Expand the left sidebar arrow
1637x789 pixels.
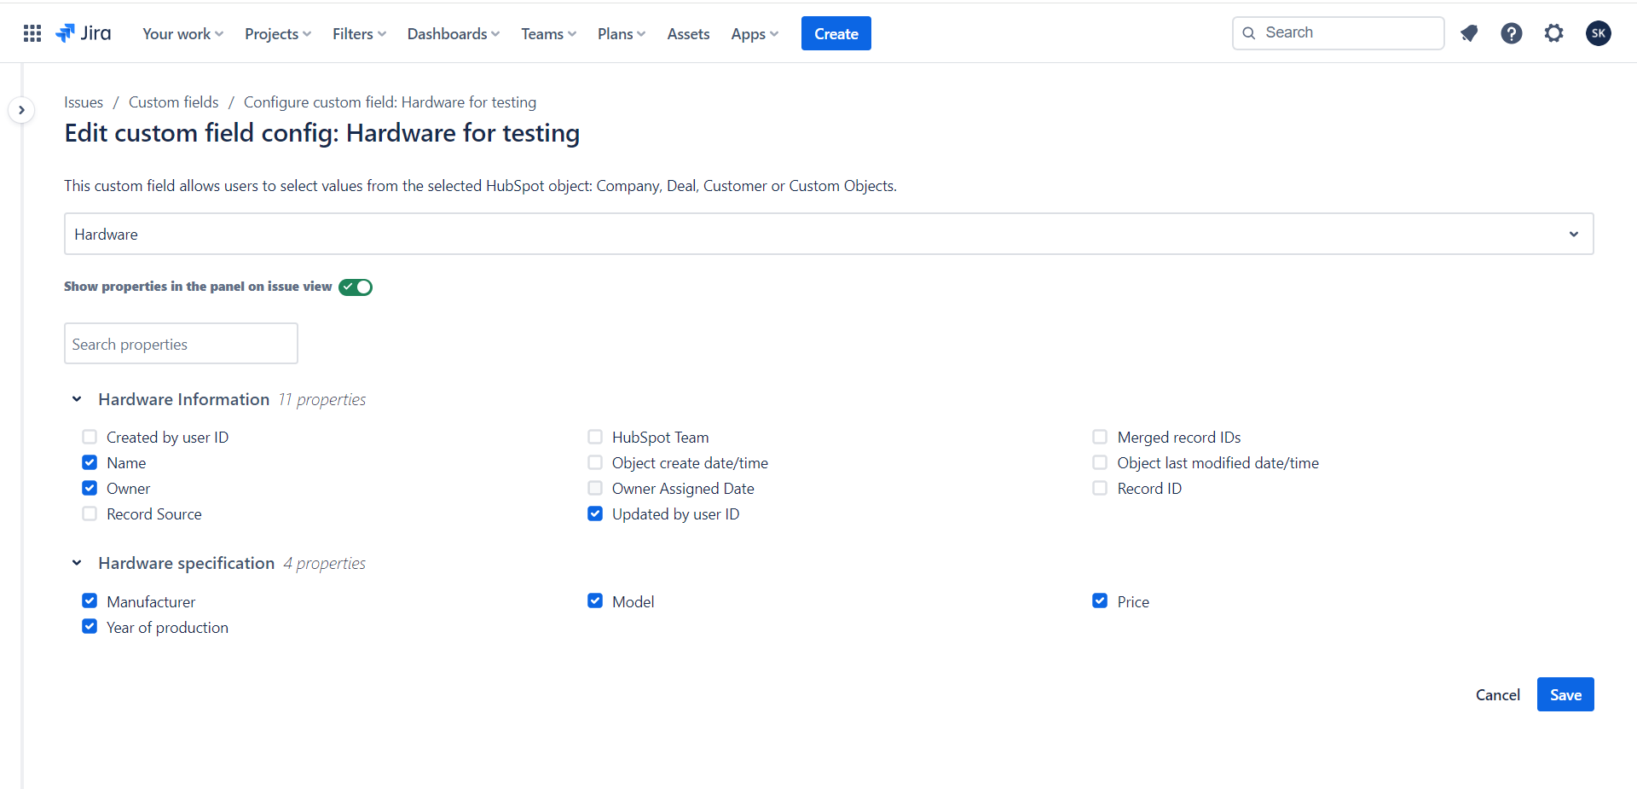click(x=21, y=110)
